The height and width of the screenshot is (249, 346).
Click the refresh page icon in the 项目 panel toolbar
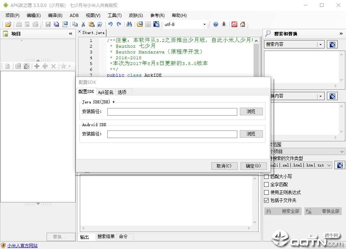click(x=8, y=66)
